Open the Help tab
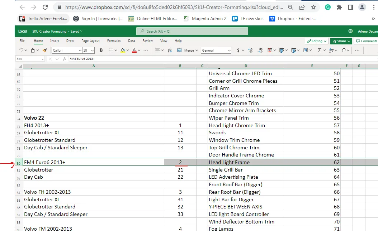 tap(178, 41)
